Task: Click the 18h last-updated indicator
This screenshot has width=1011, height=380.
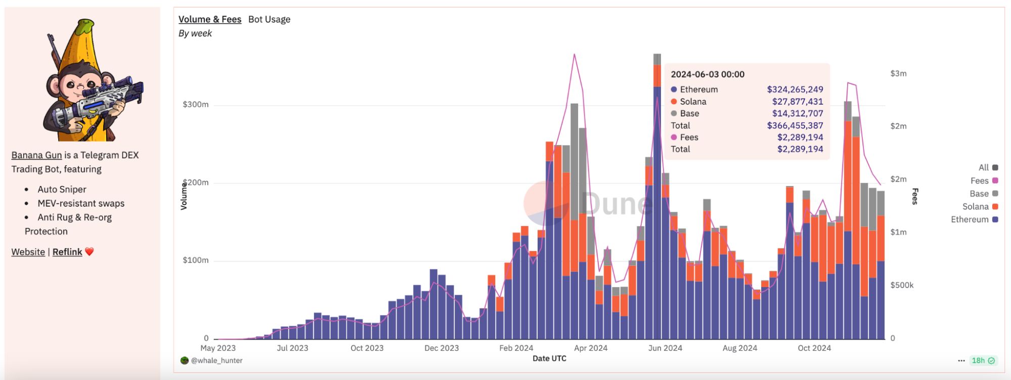Action: click(978, 361)
